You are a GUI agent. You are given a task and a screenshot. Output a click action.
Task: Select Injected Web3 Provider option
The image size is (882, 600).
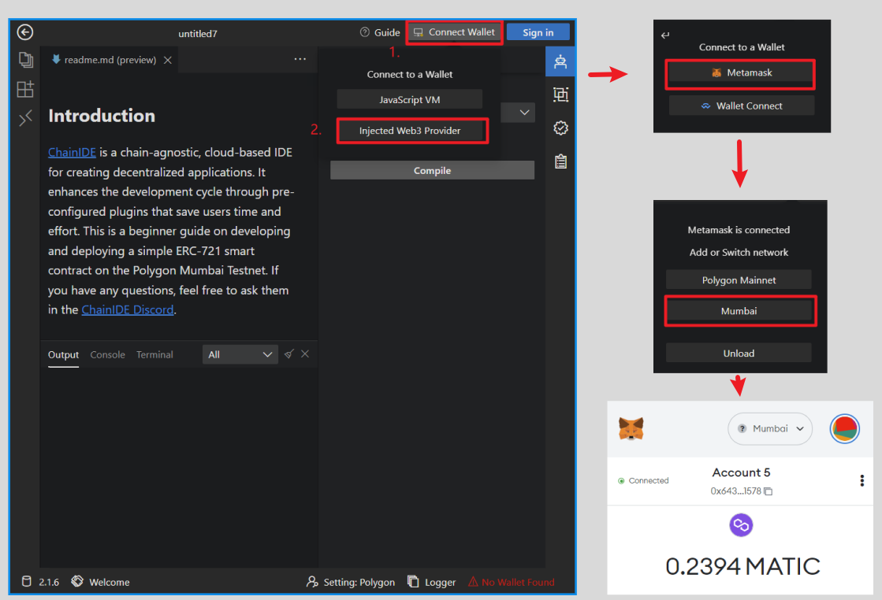[x=411, y=131]
